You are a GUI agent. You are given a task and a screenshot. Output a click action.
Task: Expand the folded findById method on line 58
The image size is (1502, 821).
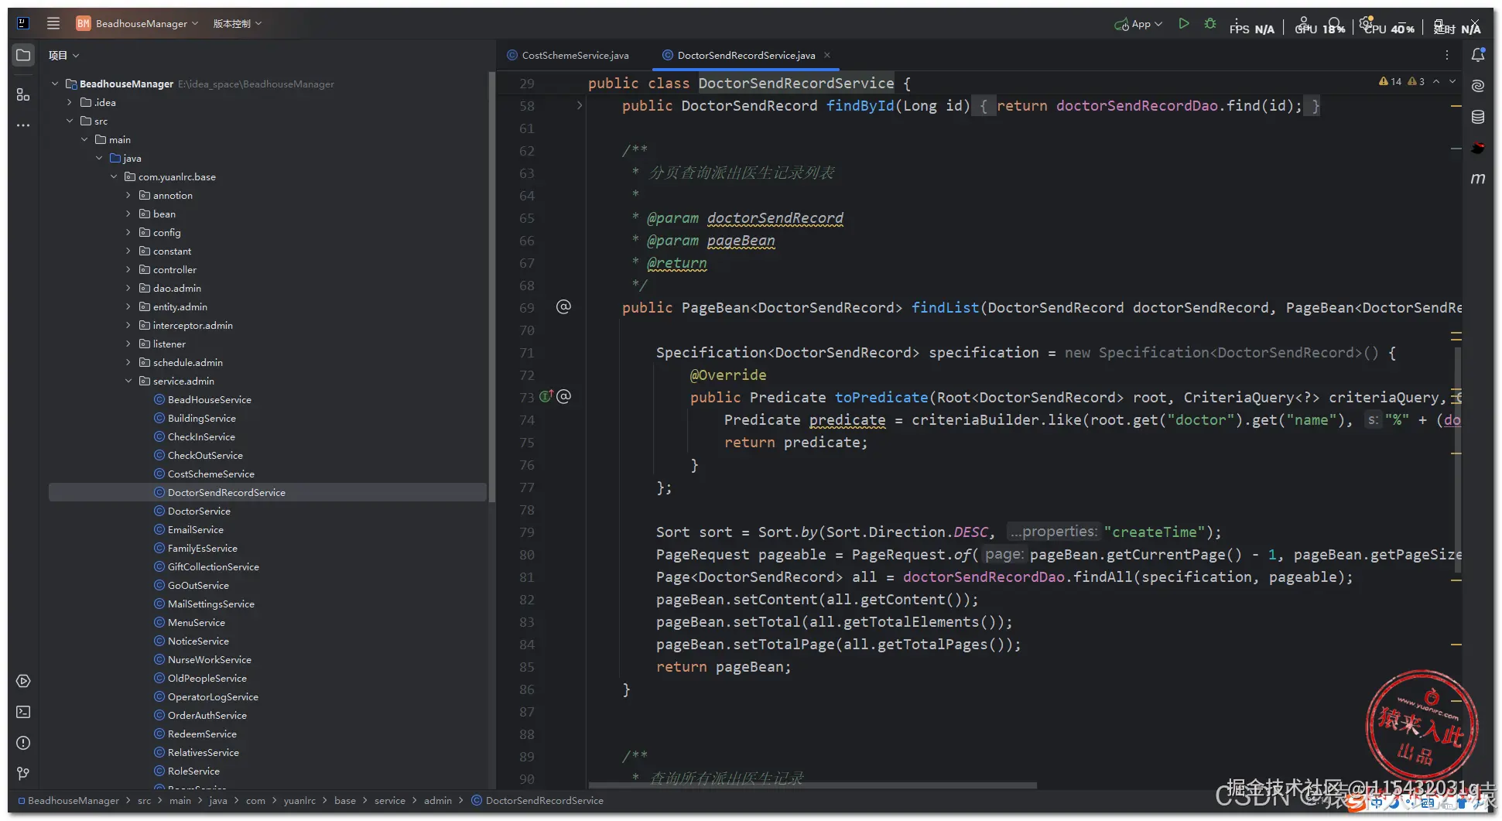580,105
